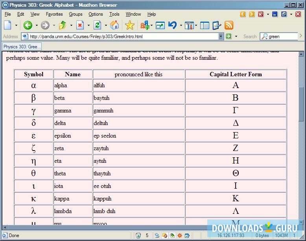306x241 pixels.
Task: Click the orange sun icon in status bar
Action: pyautogui.click(x=180, y=235)
